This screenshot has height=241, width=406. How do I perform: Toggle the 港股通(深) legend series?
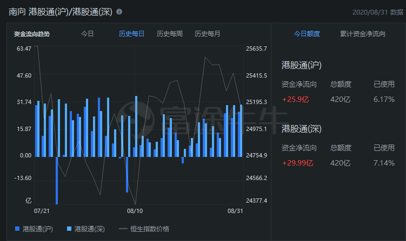pos(86,229)
